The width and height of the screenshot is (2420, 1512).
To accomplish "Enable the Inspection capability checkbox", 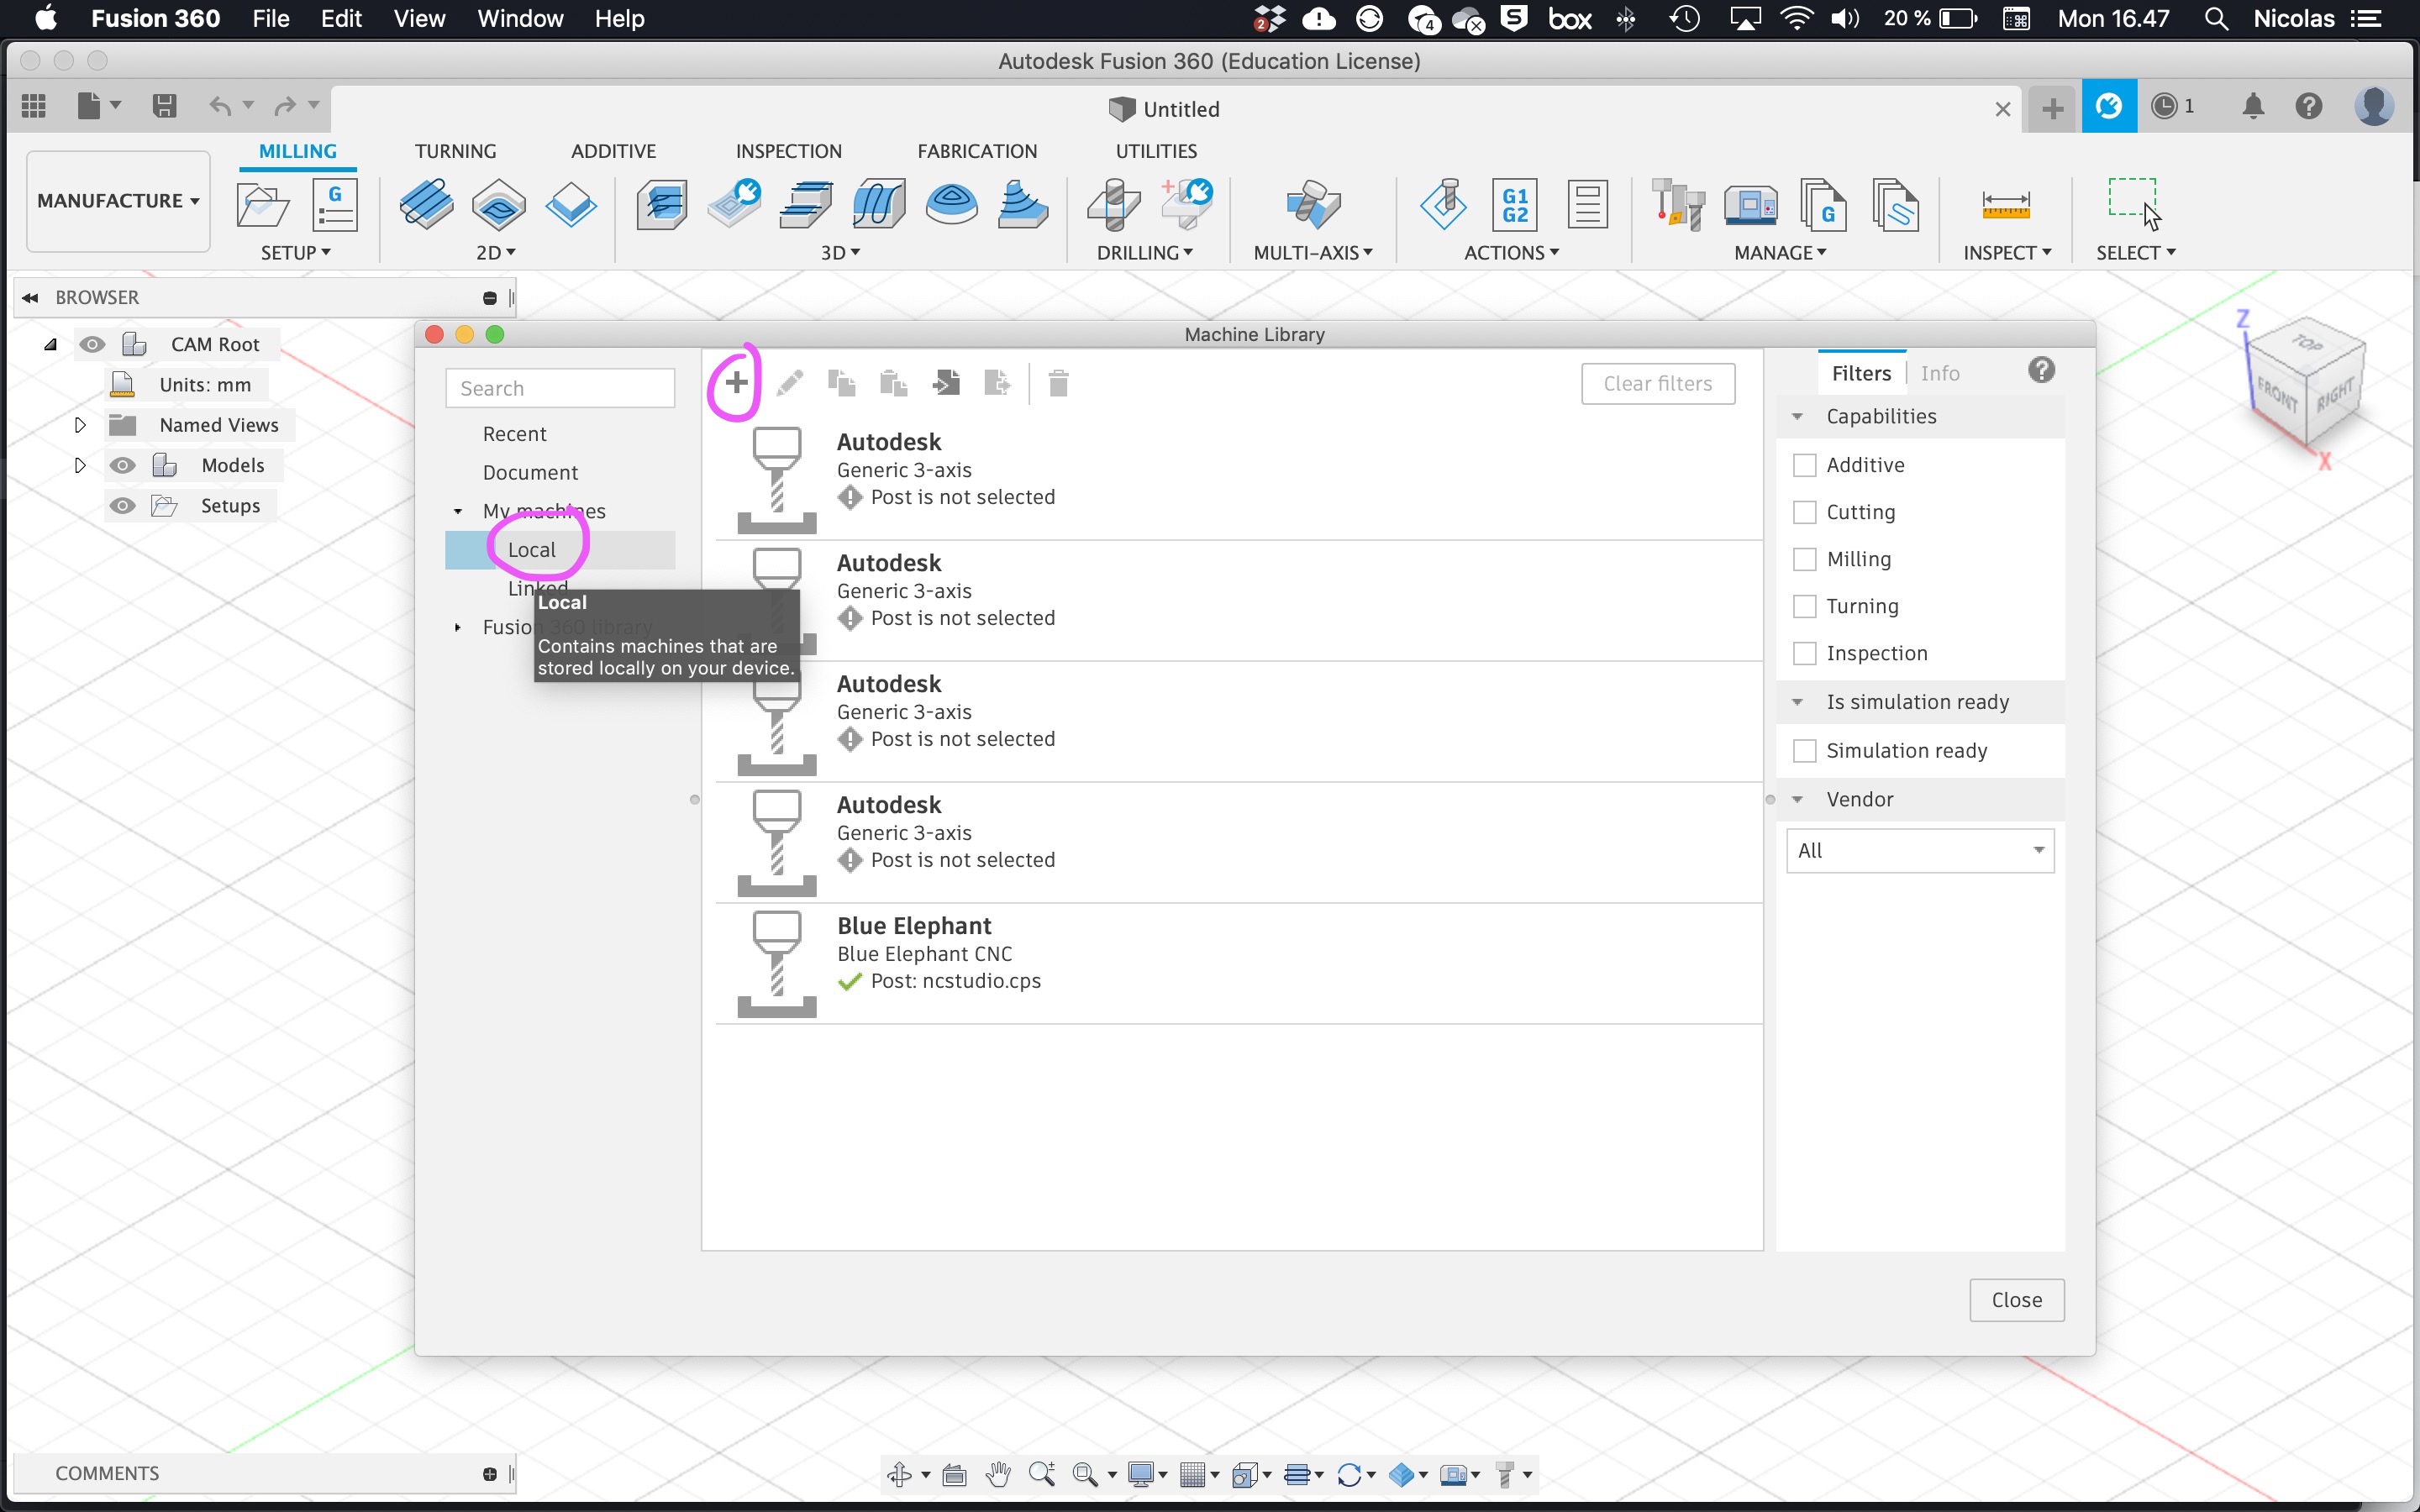I will (x=1804, y=653).
